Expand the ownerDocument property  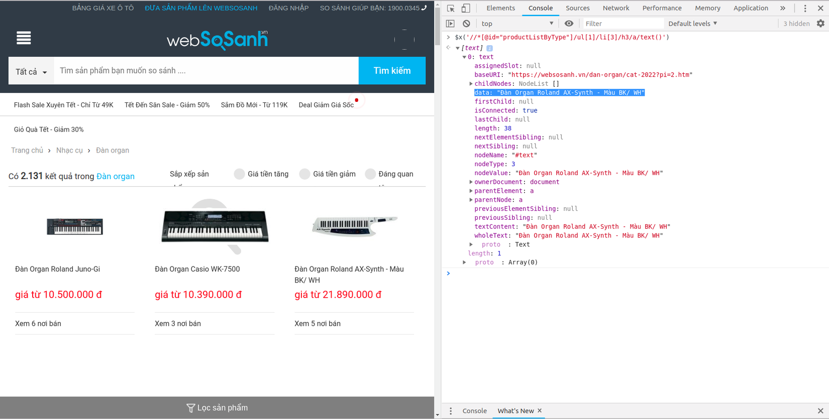click(471, 182)
